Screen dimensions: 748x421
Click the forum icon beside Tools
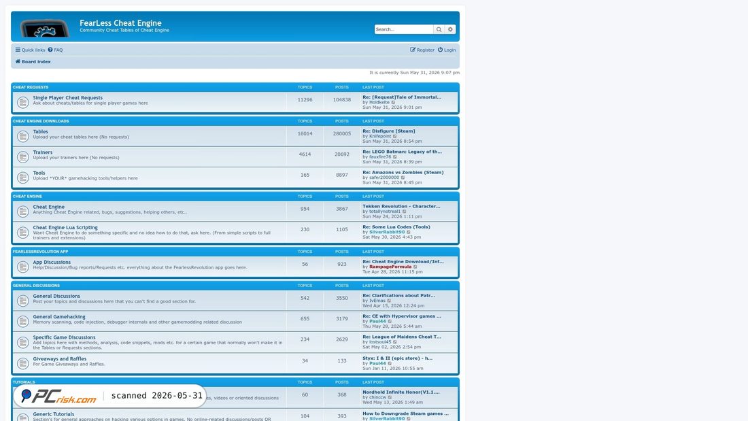[22, 178]
